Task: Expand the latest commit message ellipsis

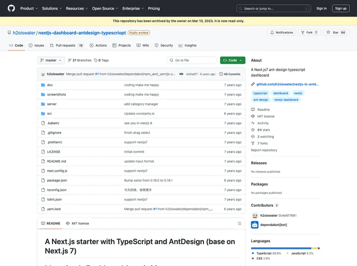Action: tap(181, 74)
